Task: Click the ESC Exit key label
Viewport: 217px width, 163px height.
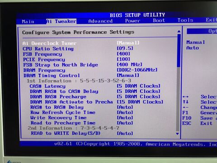Action: [187, 123]
